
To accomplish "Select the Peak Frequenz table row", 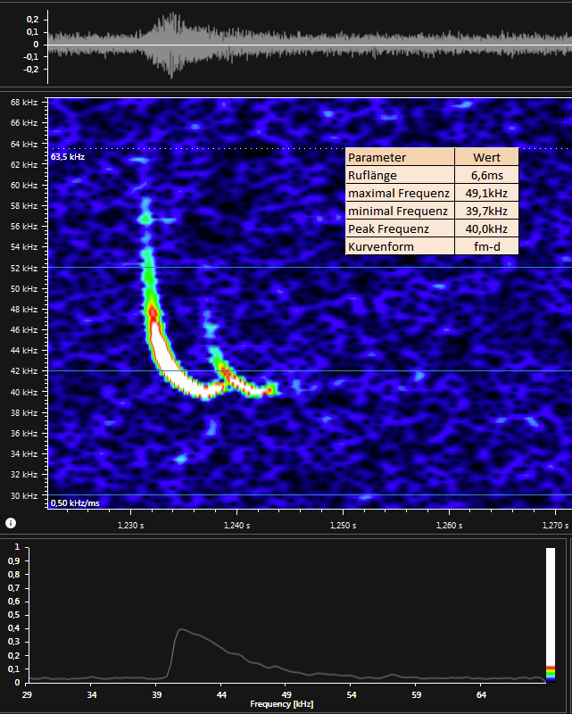I will coord(400,228).
